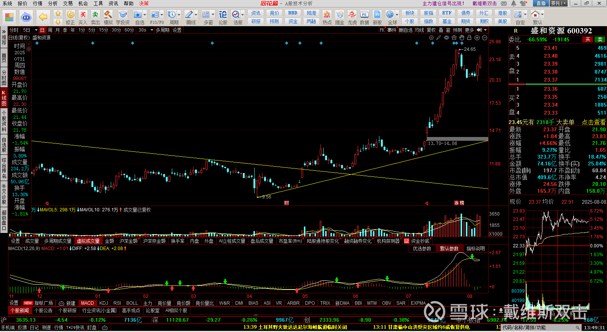
Task: Toggle chart eye visibility icon
Action: tap(447, 38)
